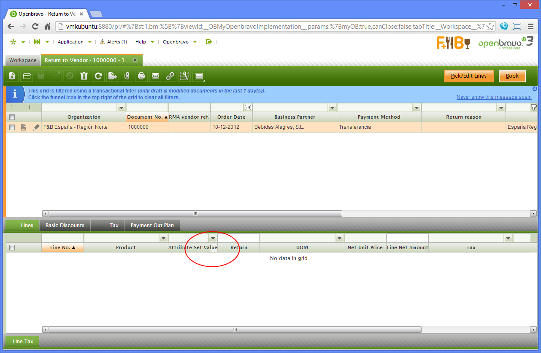Close the blue filter message bar

pyautogui.click(x=534, y=89)
